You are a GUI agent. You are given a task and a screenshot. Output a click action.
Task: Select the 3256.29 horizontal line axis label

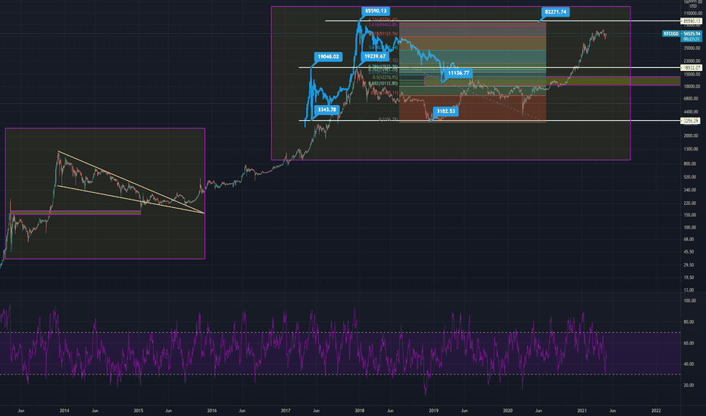click(x=691, y=120)
